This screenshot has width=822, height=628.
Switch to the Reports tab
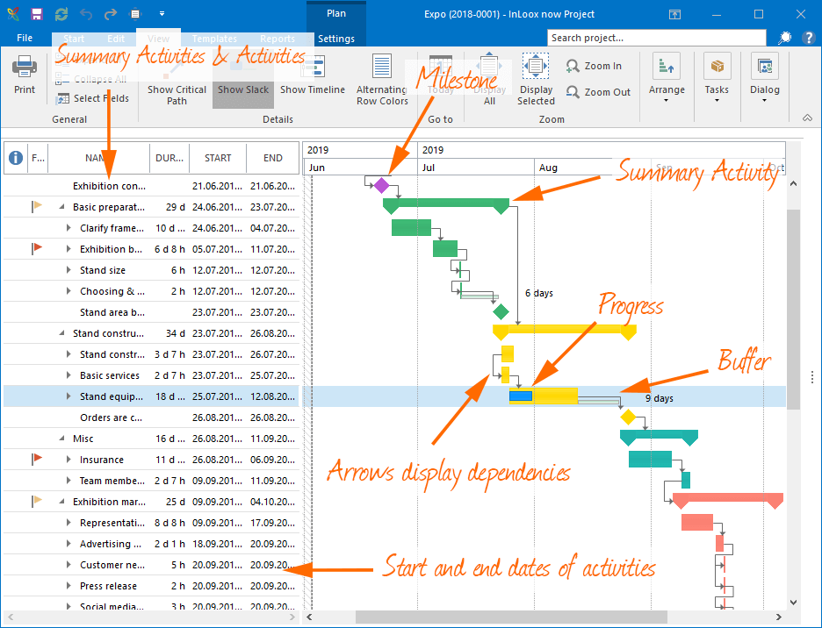tap(278, 39)
